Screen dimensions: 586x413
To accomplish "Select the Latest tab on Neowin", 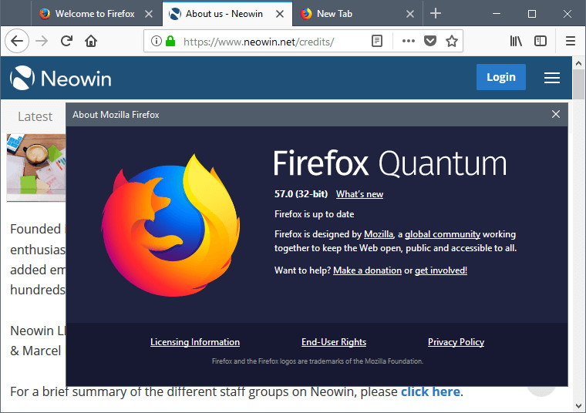I will pyautogui.click(x=35, y=116).
